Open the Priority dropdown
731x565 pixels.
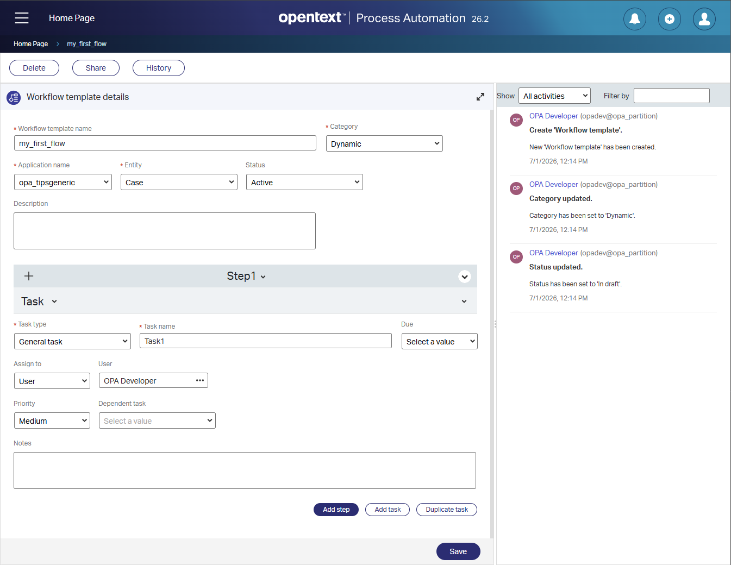(x=52, y=420)
